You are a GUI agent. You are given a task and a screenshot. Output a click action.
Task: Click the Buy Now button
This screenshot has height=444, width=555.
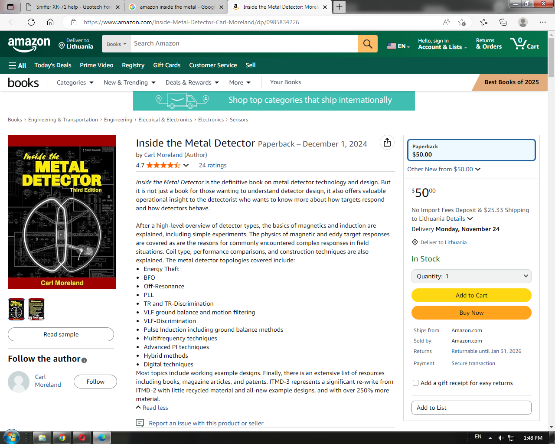coord(471,313)
